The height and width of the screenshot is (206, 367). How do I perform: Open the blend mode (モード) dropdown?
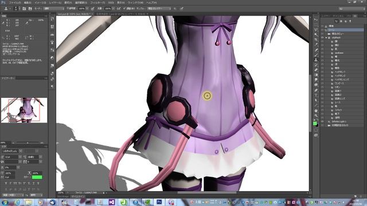[53, 9]
